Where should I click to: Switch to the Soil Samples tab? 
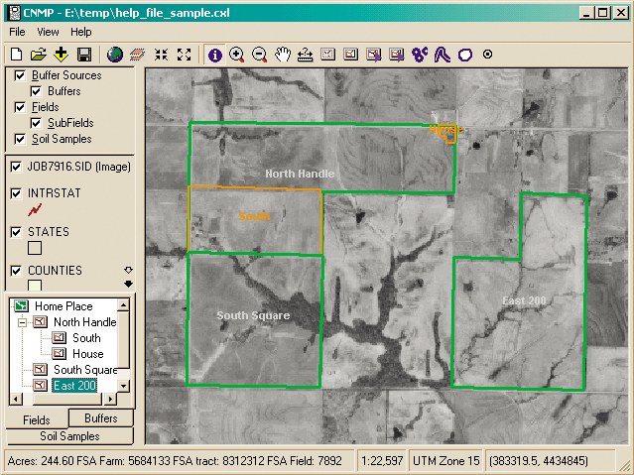69,435
